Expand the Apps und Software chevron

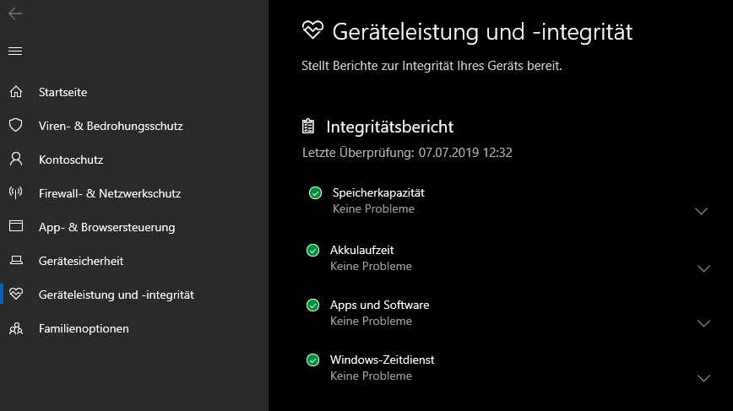(x=703, y=323)
